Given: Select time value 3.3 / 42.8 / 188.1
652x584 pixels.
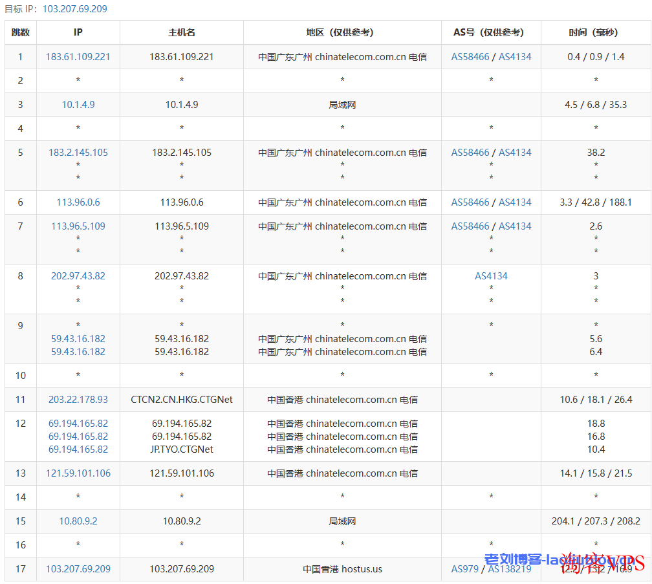Looking at the screenshot, I should click(596, 202).
